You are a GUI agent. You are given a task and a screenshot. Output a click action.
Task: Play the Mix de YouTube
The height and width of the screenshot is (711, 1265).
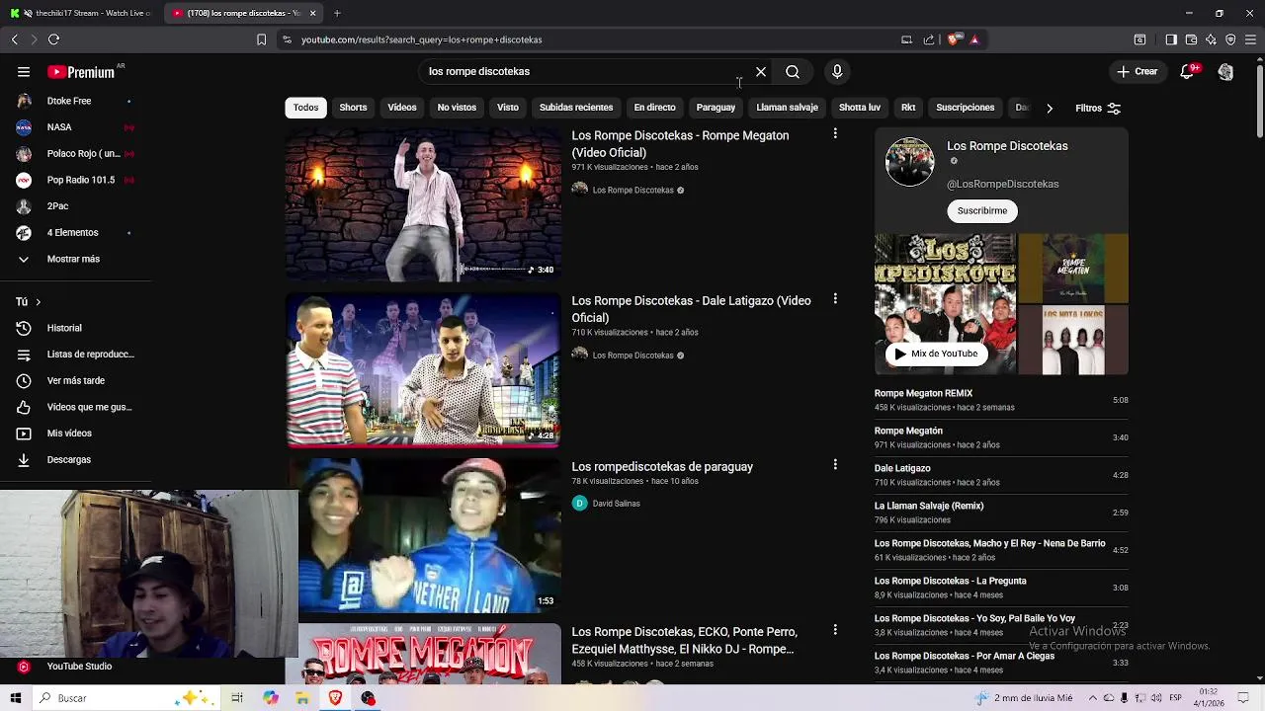pyautogui.click(x=935, y=354)
